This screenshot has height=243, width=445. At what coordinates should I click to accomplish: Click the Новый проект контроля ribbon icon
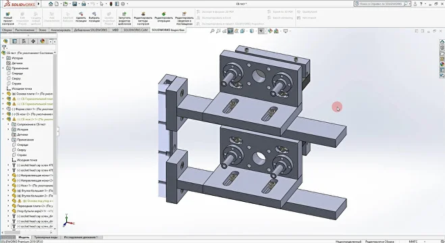[7, 18]
